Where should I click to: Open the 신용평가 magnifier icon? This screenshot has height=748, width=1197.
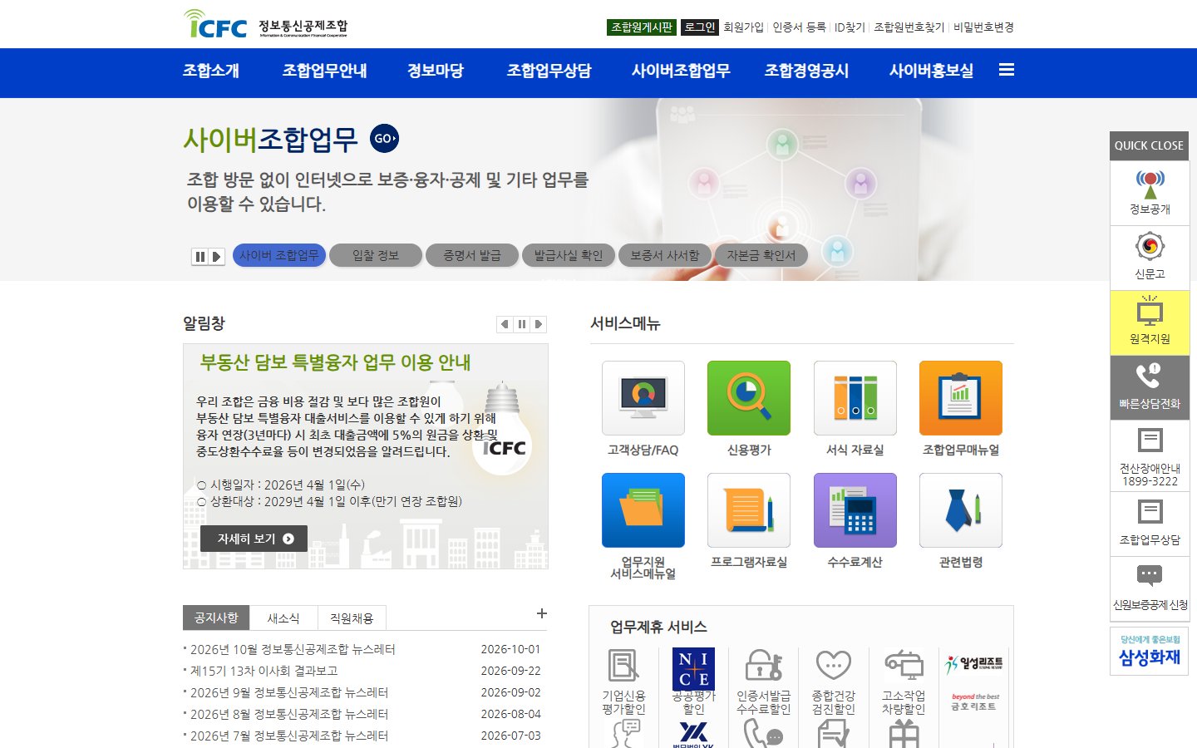coord(749,398)
